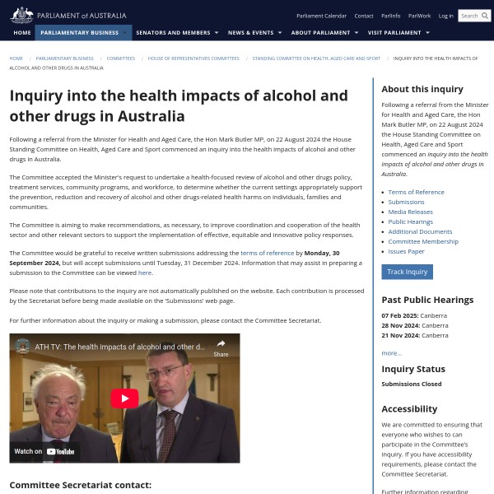
Task: Expand News & Events dropdown arrow
Action: pos(280,33)
